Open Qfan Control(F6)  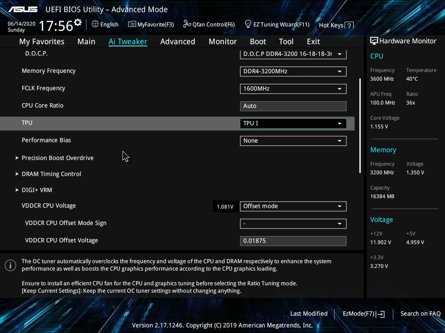click(209, 25)
